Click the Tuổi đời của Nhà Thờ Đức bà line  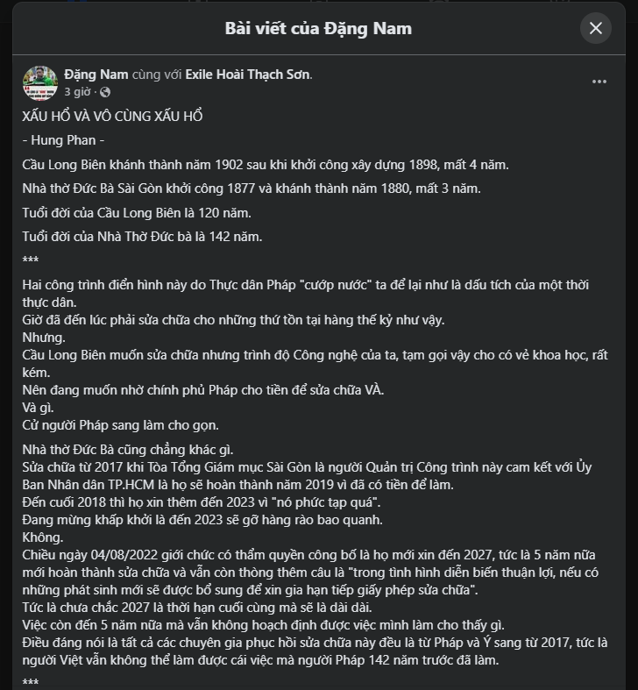click(x=142, y=237)
